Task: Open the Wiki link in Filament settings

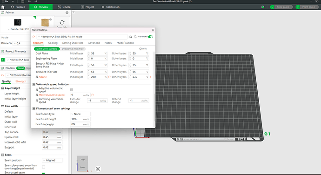Action: [143, 49]
